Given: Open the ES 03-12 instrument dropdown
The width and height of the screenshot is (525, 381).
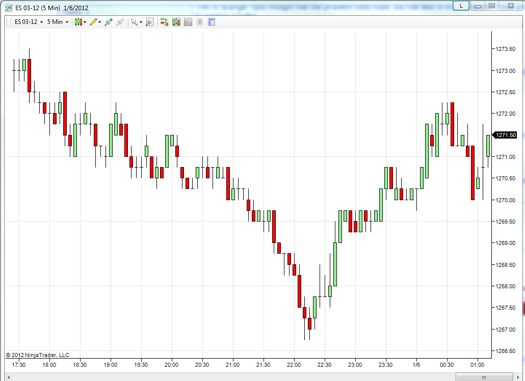Looking at the screenshot, I should point(29,22).
